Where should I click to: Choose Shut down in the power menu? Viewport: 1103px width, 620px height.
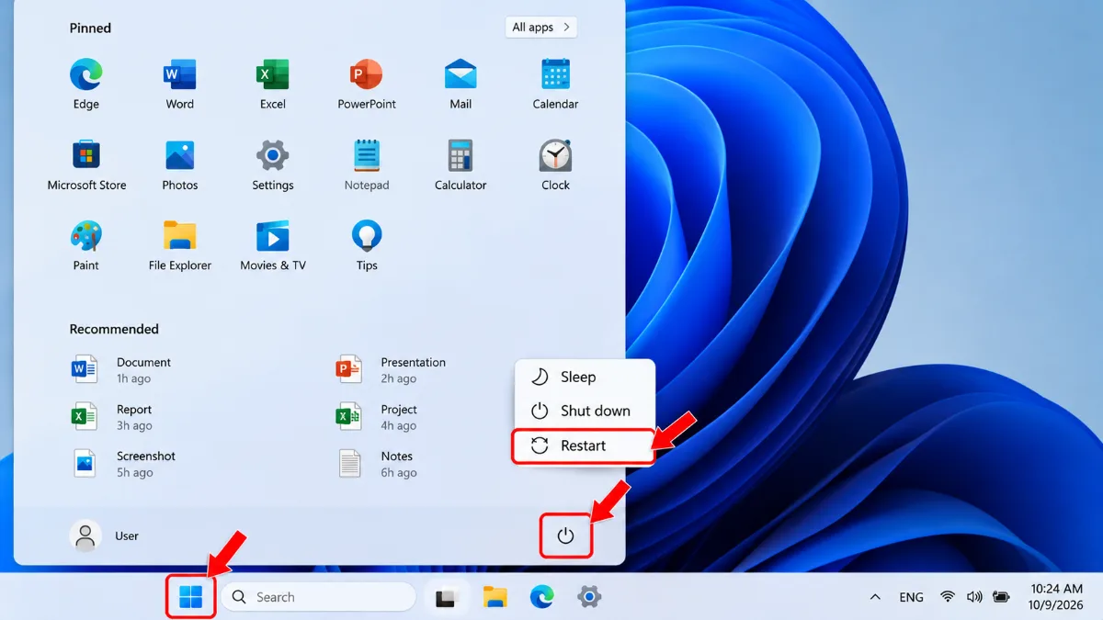click(x=585, y=411)
